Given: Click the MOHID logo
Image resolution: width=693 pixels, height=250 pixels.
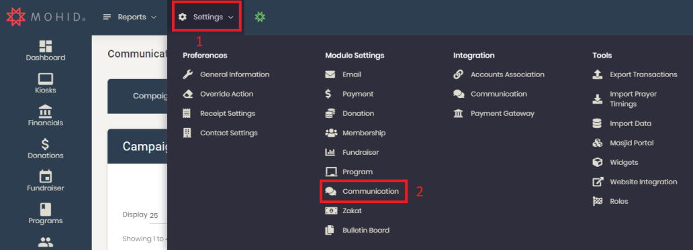Looking at the screenshot, I should 46,17.
